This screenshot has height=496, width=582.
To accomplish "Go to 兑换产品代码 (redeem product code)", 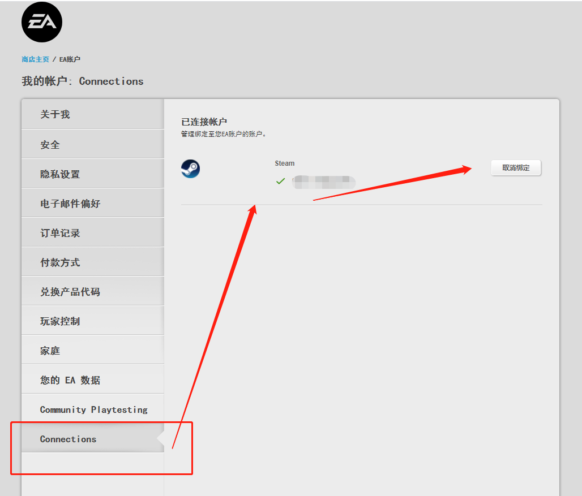I will (x=69, y=291).
